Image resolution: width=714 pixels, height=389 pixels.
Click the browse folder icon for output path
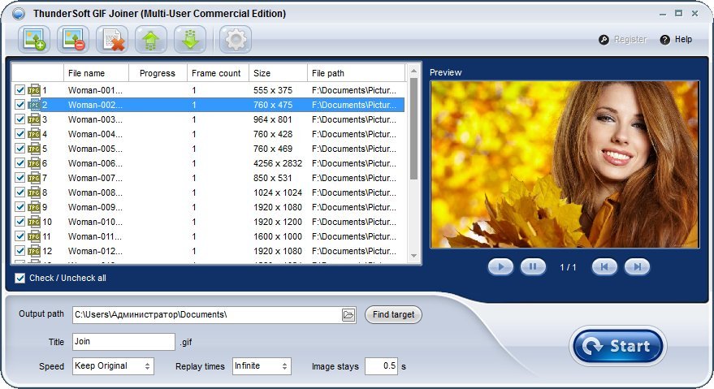(348, 315)
